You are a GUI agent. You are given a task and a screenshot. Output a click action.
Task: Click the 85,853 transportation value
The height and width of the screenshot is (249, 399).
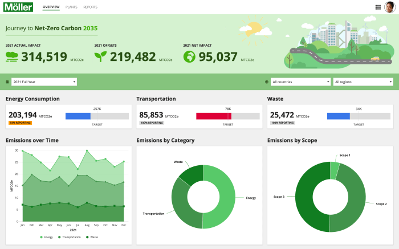click(x=151, y=115)
